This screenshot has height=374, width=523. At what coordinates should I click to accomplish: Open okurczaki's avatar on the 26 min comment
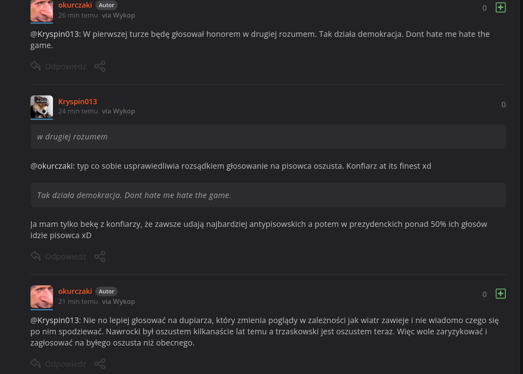(x=42, y=11)
